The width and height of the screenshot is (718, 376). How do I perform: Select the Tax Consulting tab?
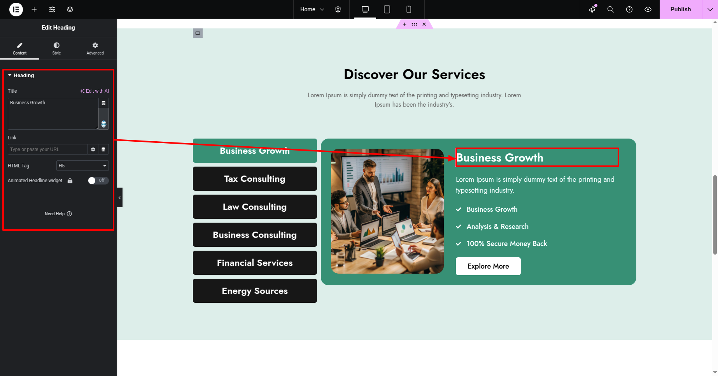[255, 179]
